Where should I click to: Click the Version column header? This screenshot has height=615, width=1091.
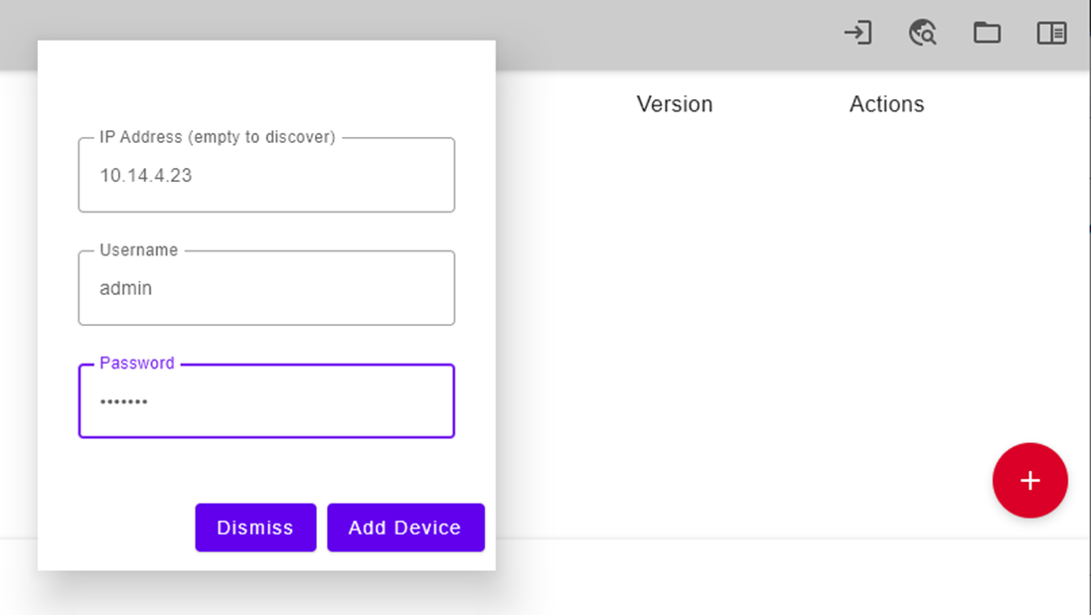(675, 104)
